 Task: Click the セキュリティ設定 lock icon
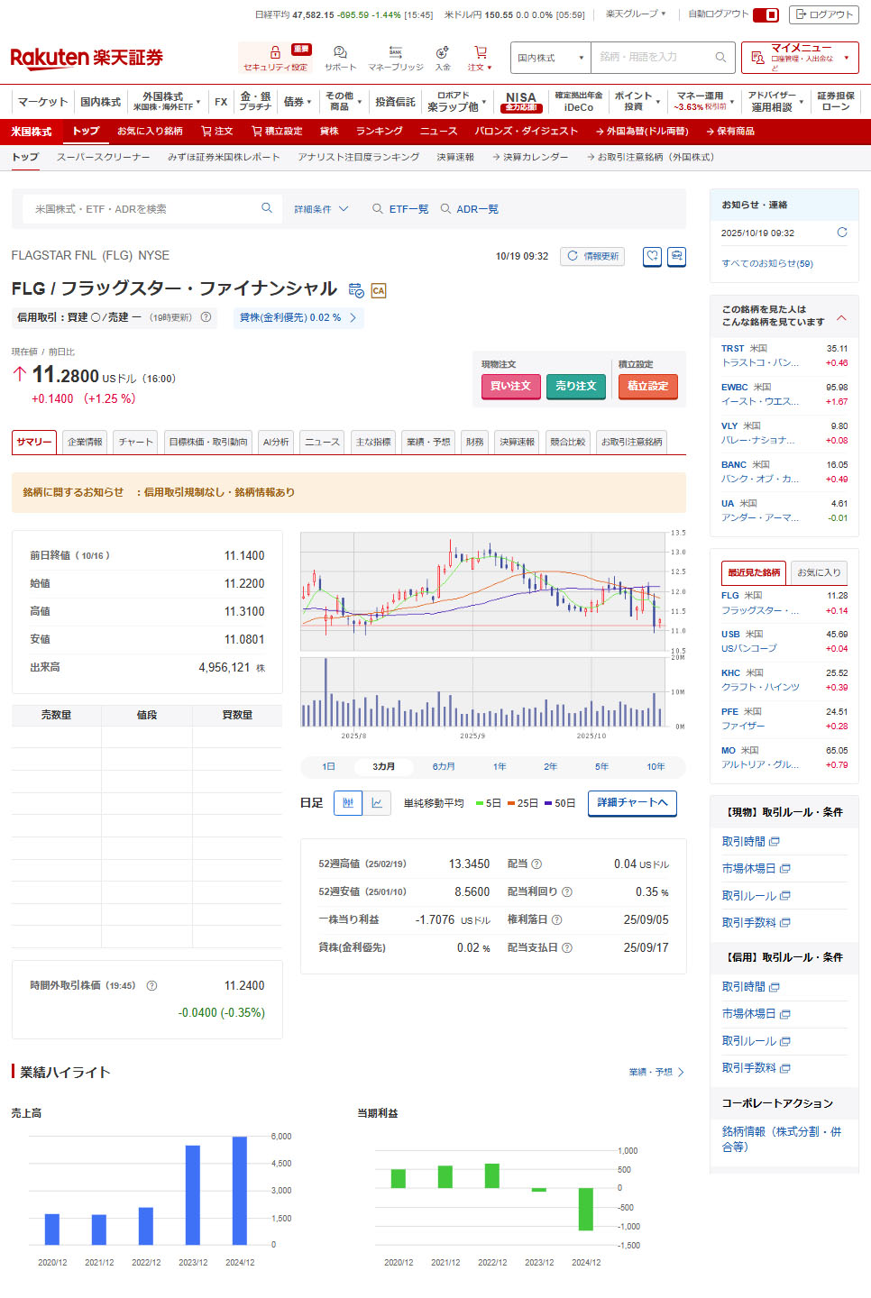pos(275,53)
